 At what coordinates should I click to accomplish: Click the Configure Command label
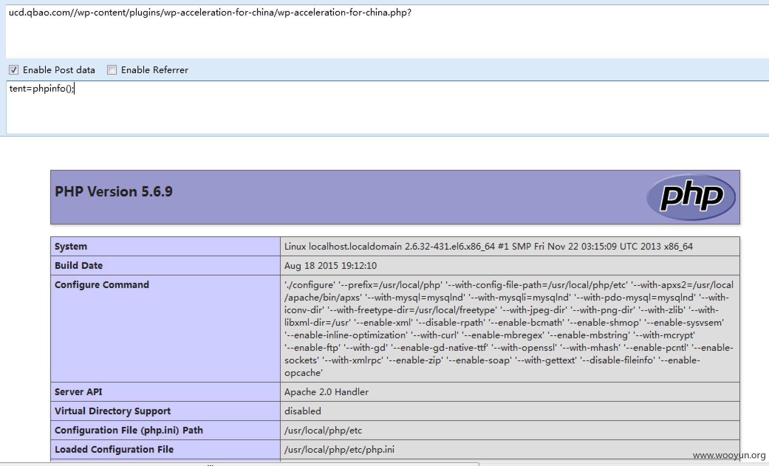click(102, 285)
